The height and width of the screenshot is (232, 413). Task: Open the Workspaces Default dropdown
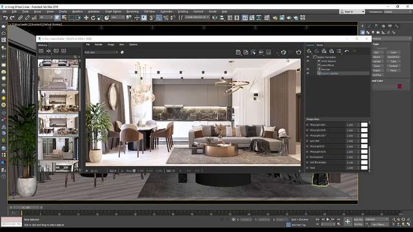pyautogui.click(x=398, y=12)
